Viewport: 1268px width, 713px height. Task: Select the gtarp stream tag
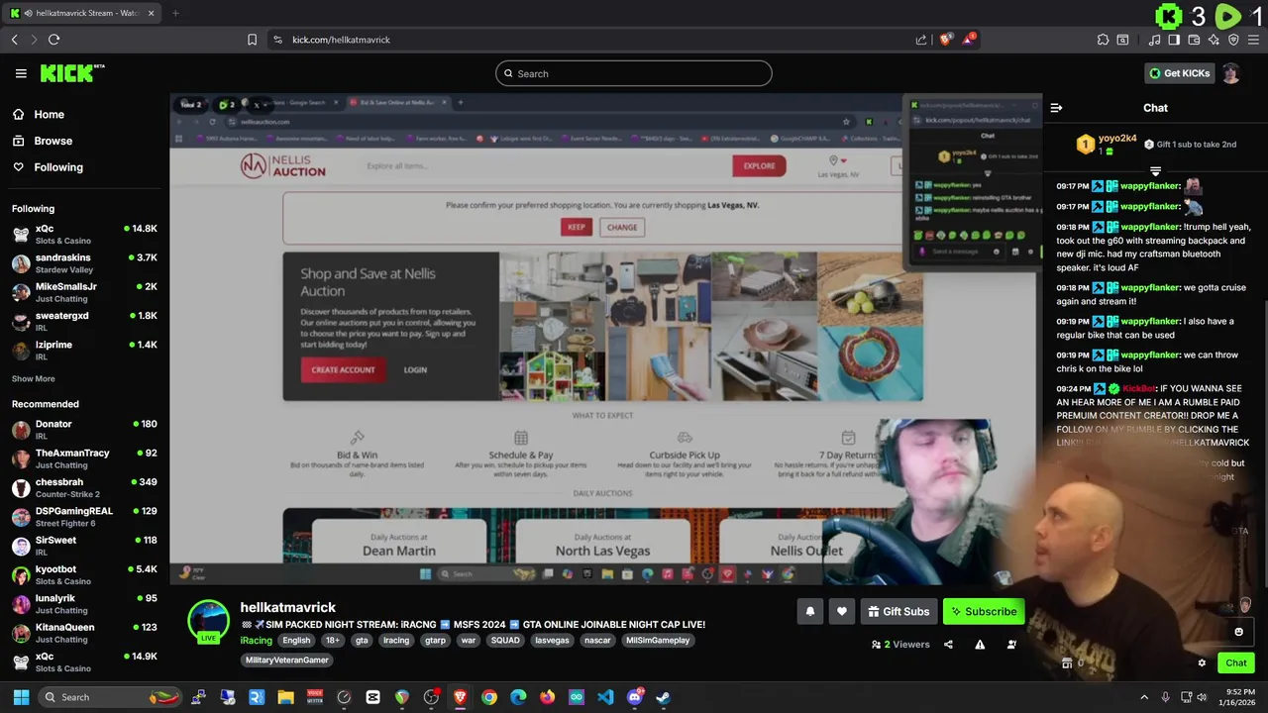point(435,641)
